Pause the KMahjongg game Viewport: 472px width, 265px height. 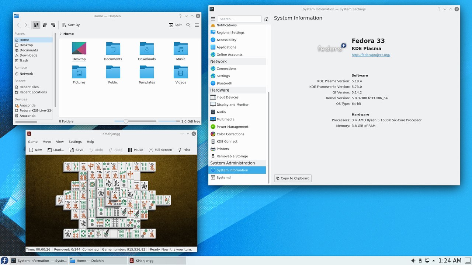point(135,150)
